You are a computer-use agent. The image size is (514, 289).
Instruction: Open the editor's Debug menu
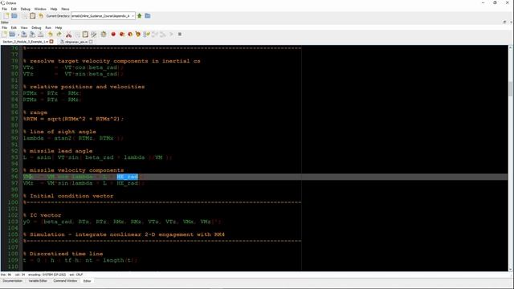coord(36,28)
